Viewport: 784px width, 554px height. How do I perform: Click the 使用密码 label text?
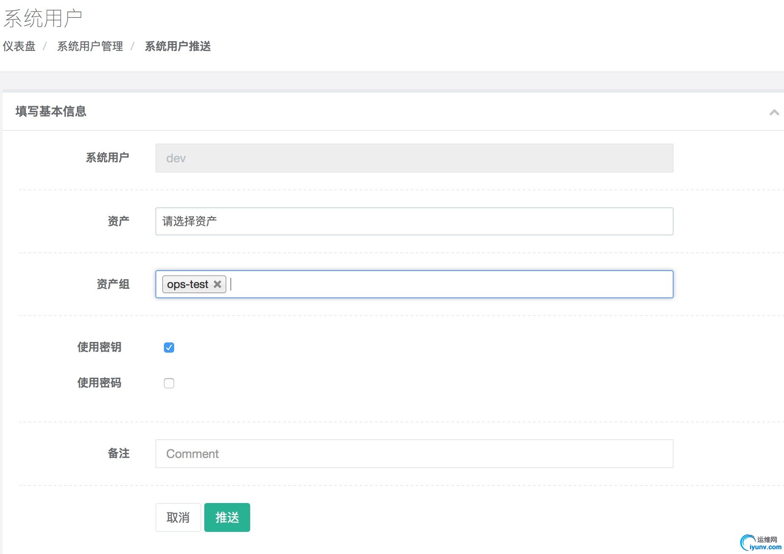click(x=99, y=383)
